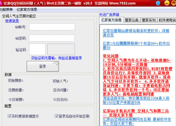
Task: Click the orange maximize button in title bar
Action: [174, 3]
